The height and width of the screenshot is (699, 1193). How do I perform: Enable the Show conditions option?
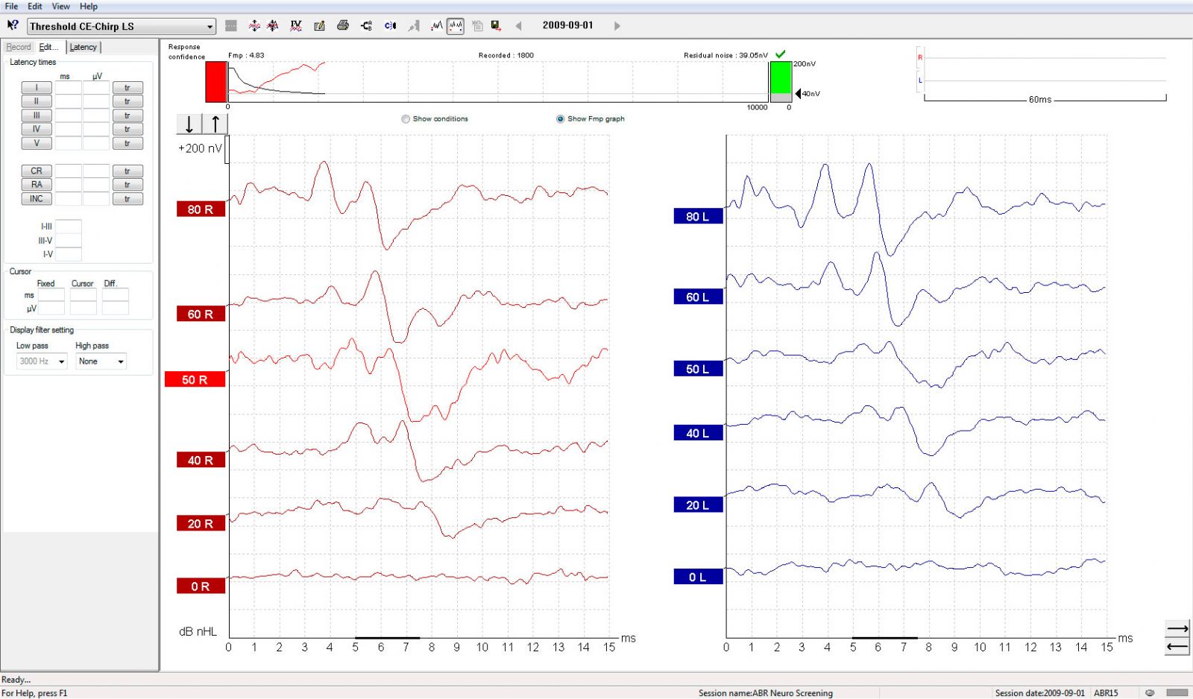405,118
